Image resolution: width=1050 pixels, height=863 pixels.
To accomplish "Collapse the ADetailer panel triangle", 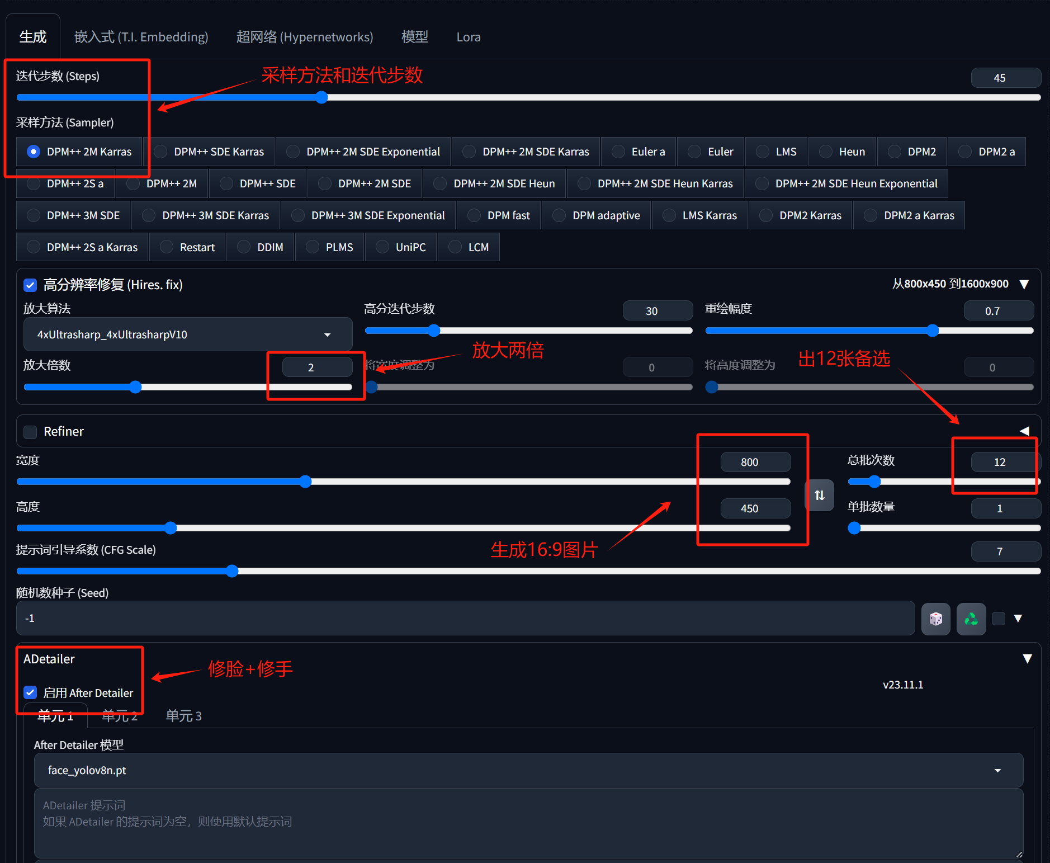I will click(1027, 659).
